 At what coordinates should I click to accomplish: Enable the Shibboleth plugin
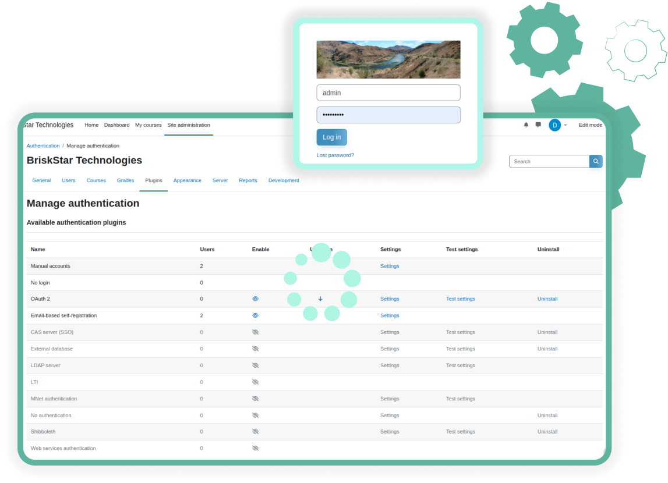tap(255, 432)
